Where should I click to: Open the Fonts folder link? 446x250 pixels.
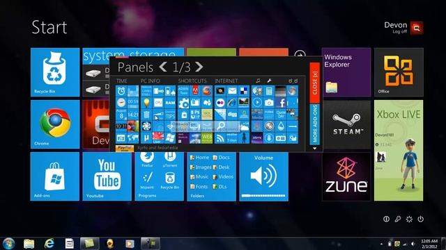199,187
